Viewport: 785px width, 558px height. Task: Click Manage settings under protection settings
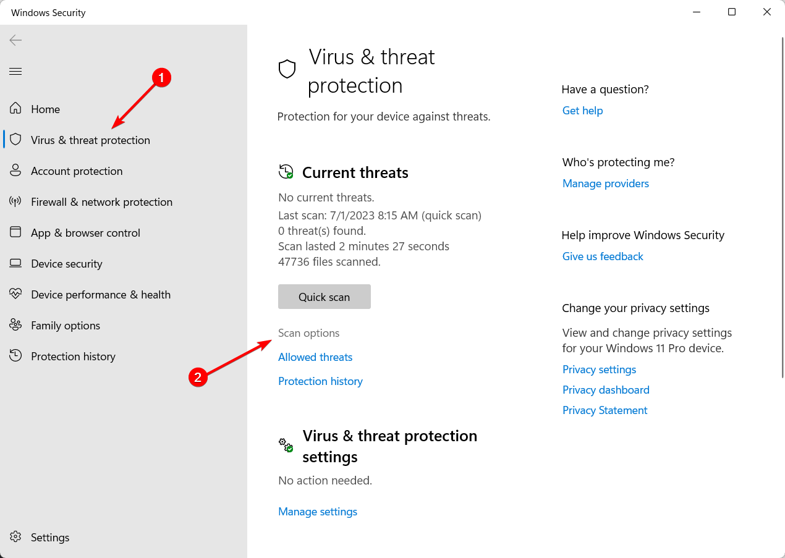coord(318,512)
